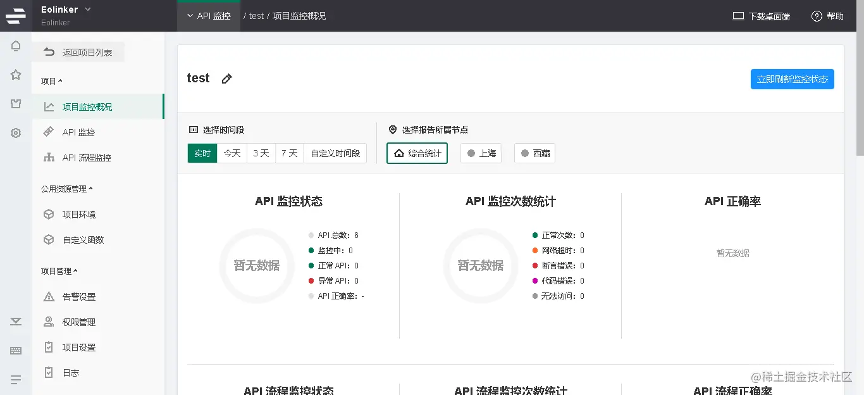This screenshot has height=395, width=864.
Task: Click the 正常 API: 0 legend entry
Action: 333,266
